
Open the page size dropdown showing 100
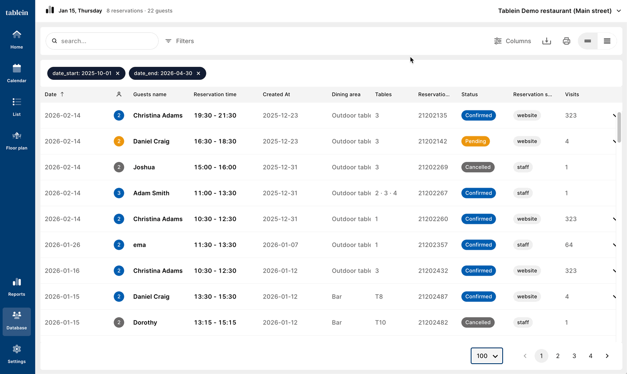coord(487,355)
